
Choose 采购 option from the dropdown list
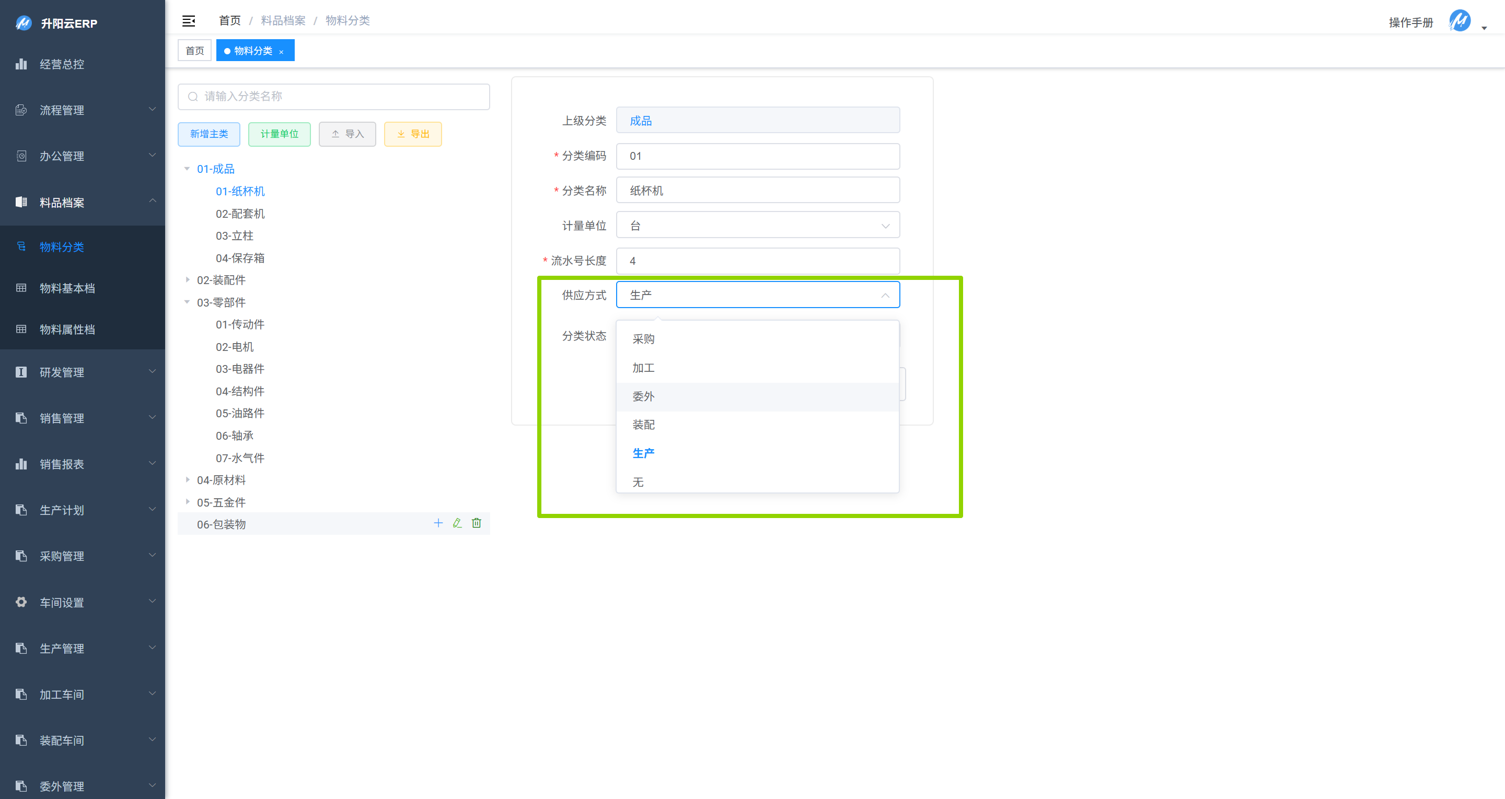[x=643, y=339]
